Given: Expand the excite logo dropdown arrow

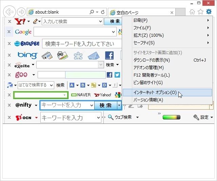Looking at the screenshot, I should (x=33, y=65).
